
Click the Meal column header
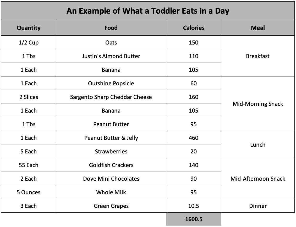(258, 28)
